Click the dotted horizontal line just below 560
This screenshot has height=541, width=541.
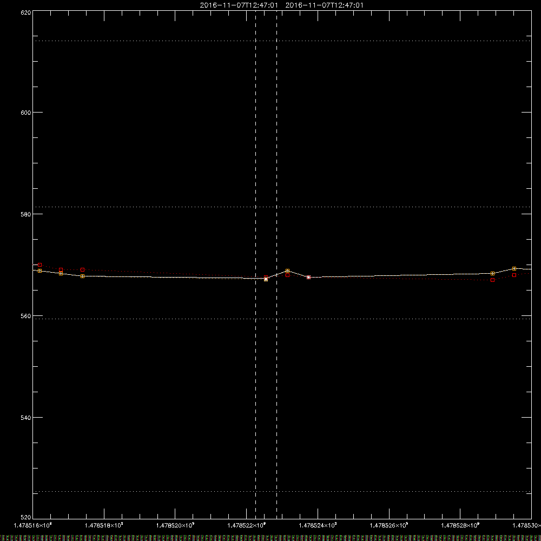282,319
